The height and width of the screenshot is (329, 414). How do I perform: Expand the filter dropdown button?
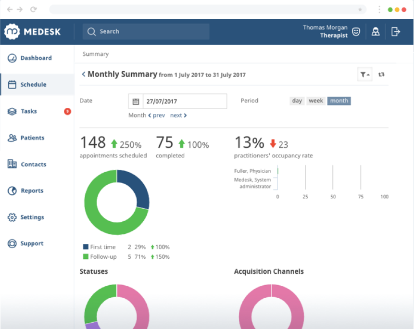click(364, 75)
